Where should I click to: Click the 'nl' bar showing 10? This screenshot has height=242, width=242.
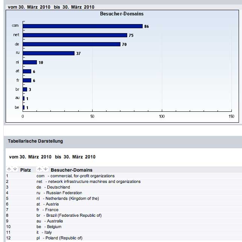30,62
